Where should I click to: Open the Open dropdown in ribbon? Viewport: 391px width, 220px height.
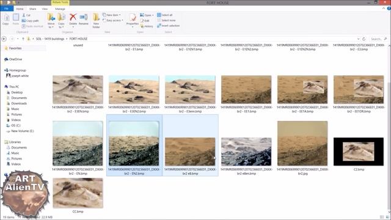click(x=147, y=15)
